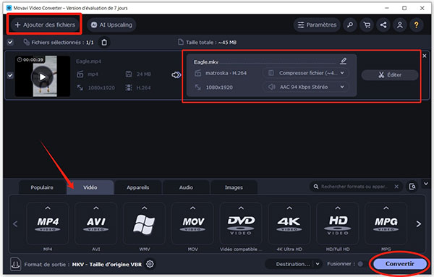434x277 pixels.
Task: Open AI Upscaling feature
Action: (x=112, y=25)
